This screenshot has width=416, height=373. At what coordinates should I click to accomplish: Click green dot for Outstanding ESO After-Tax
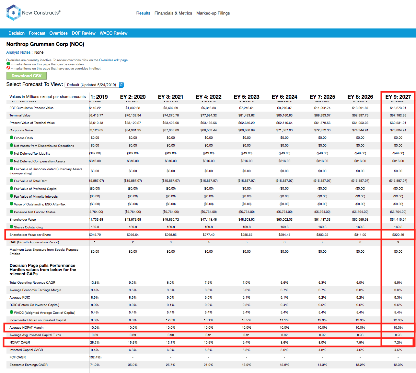coord(11,204)
